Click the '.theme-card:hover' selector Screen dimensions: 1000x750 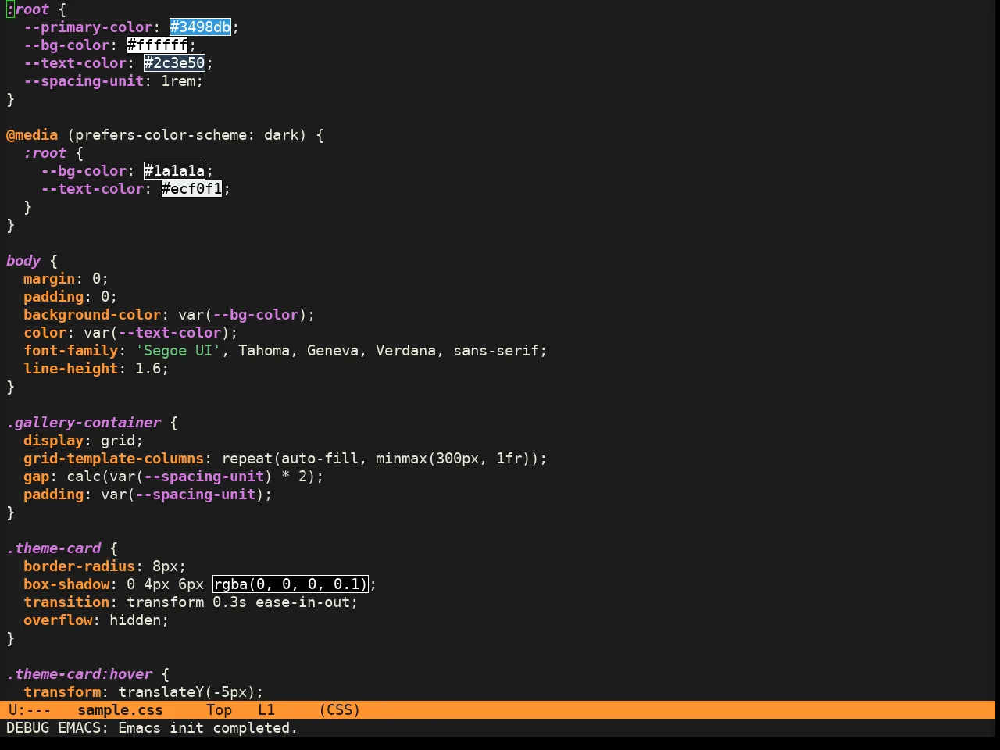click(x=79, y=674)
